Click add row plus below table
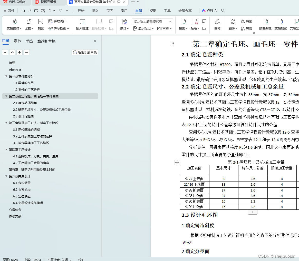299x261 pixels. point(253,212)
